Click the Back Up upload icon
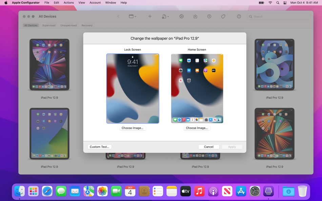322x201 pixels. coord(209,16)
